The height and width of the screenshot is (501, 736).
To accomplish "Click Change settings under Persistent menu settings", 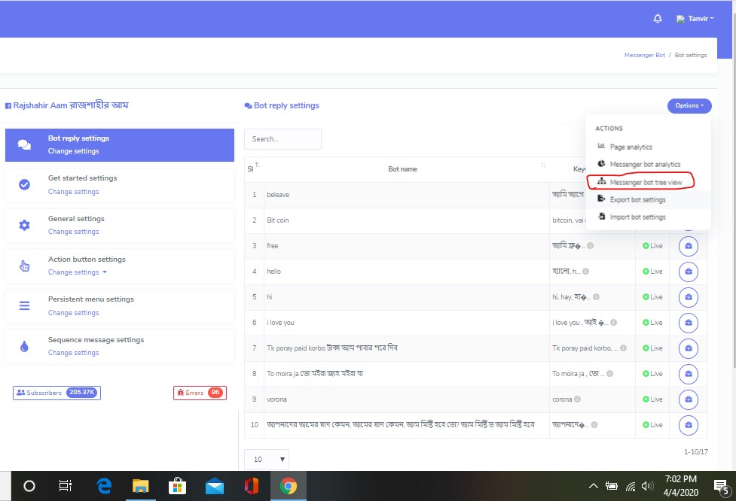I will pyautogui.click(x=73, y=313).
